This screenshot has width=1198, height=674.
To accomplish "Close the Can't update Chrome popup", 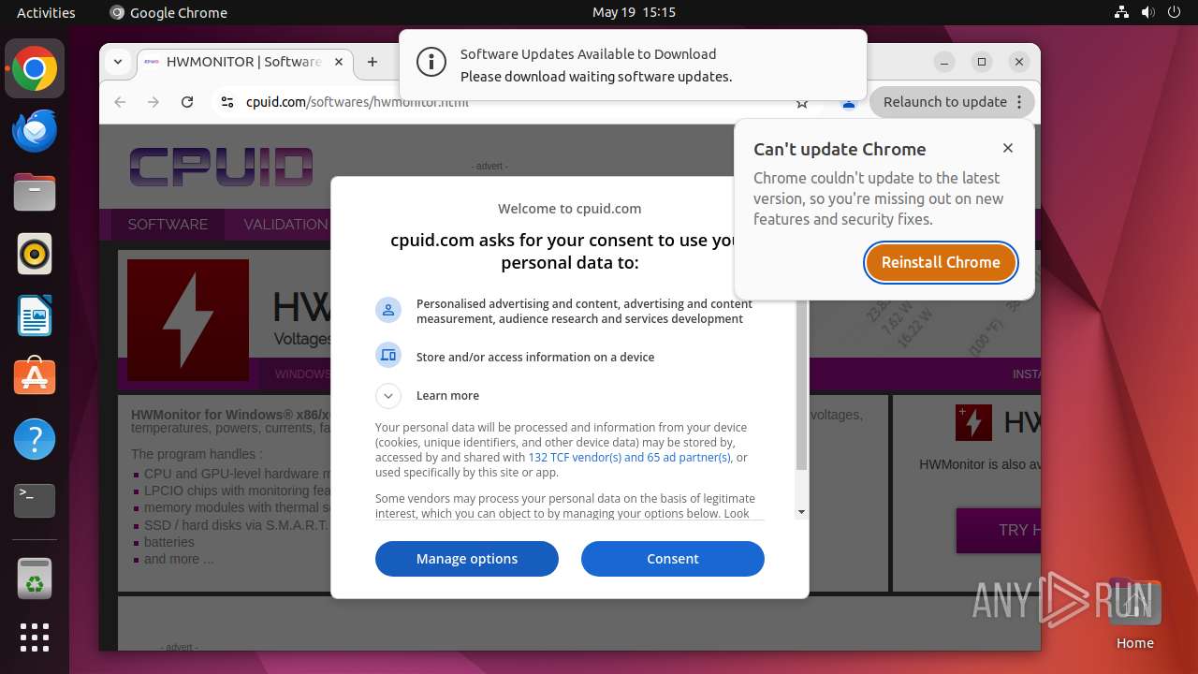I will click(x=1008, y=148).
